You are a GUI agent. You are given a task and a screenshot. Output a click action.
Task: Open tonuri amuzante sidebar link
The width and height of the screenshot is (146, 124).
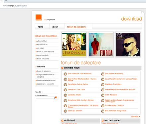pos(43,59)
